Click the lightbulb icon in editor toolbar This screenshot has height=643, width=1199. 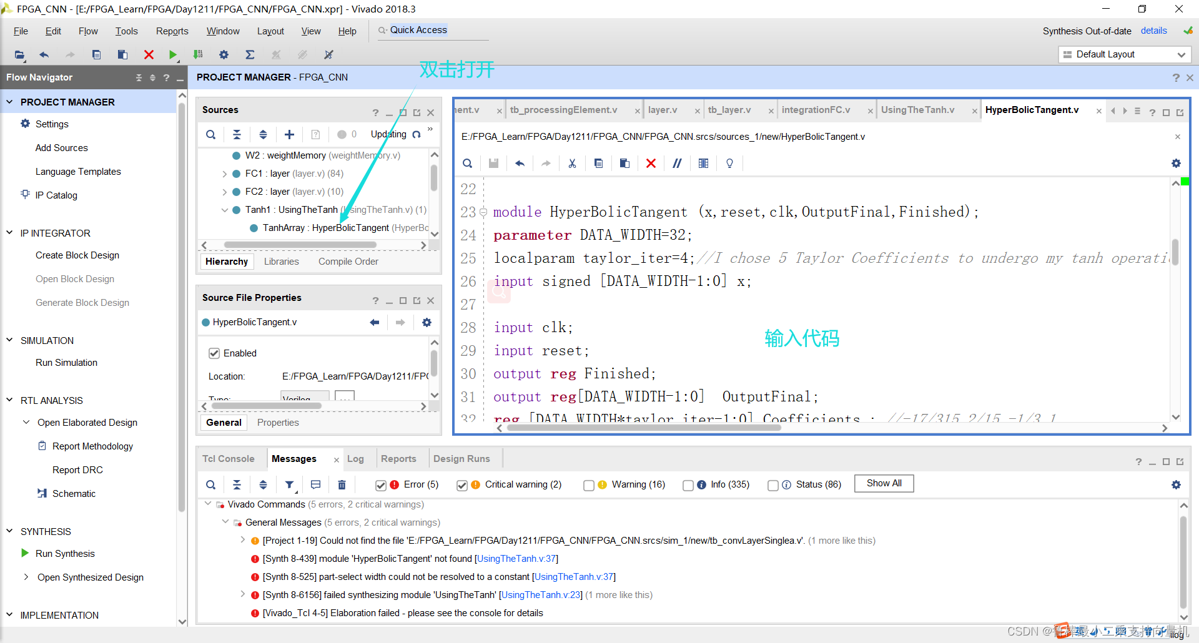coord(729,164)
